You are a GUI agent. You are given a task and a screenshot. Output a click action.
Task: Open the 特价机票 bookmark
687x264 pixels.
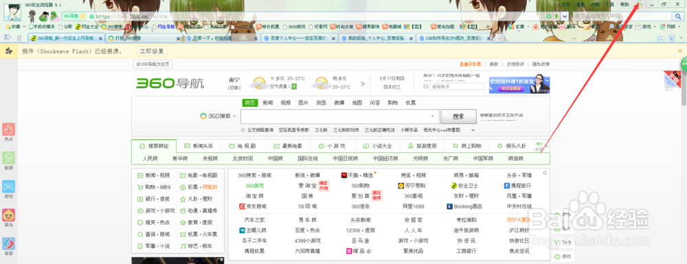pos(267,27)
